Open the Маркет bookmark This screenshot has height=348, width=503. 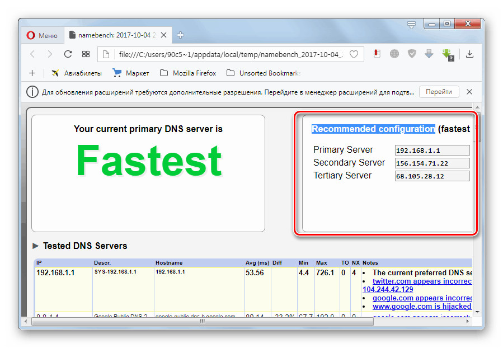[130, 73]
